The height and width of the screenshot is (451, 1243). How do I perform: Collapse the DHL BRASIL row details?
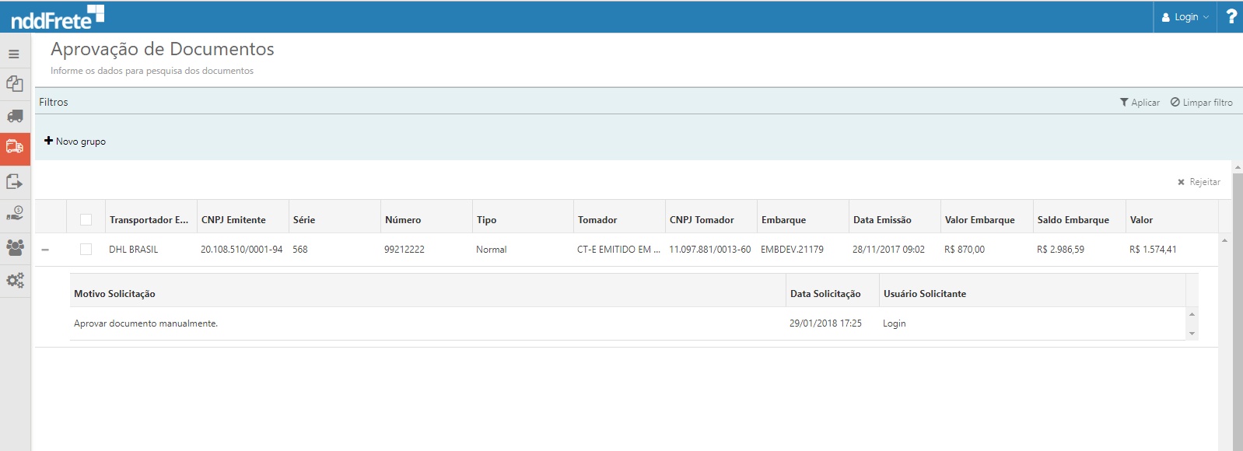click(x=45, y=250)
